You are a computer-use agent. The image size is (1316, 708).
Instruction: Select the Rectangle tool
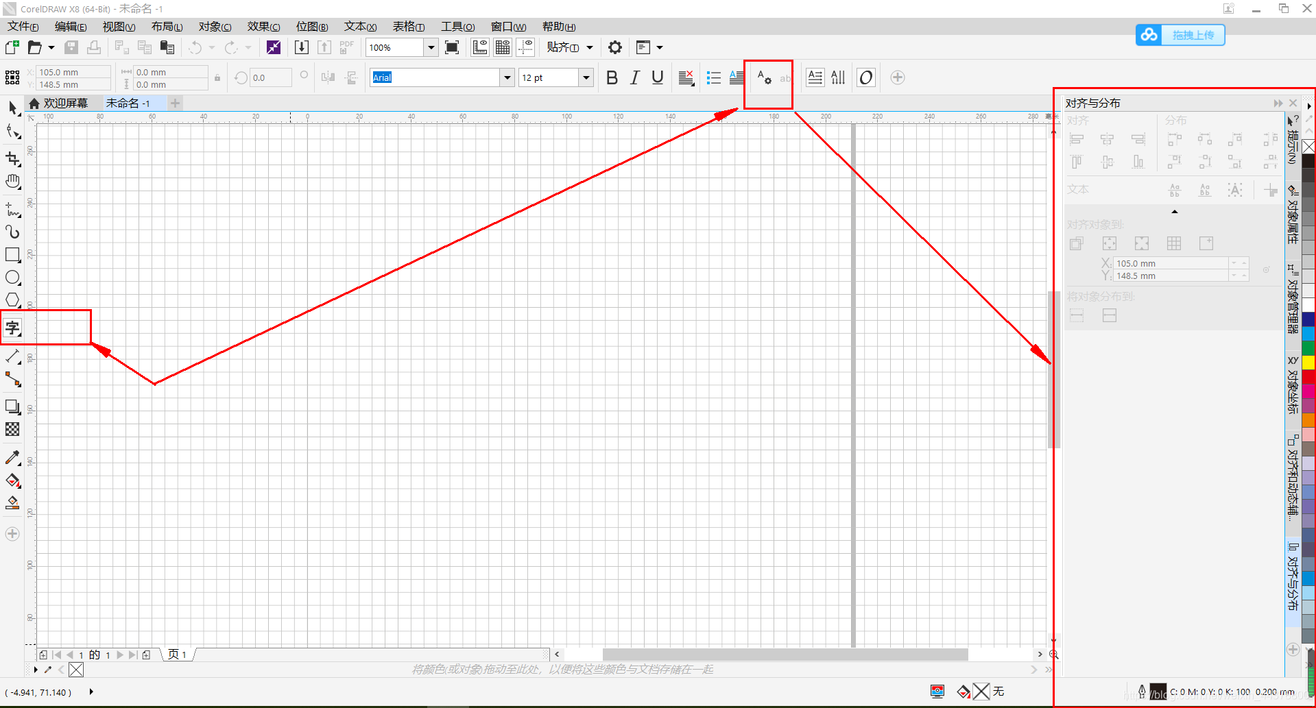[x=12, y=255]
